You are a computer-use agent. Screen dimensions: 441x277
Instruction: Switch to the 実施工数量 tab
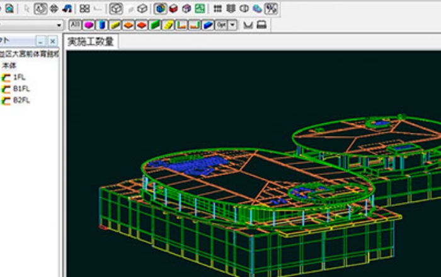(x=91, y=42)
